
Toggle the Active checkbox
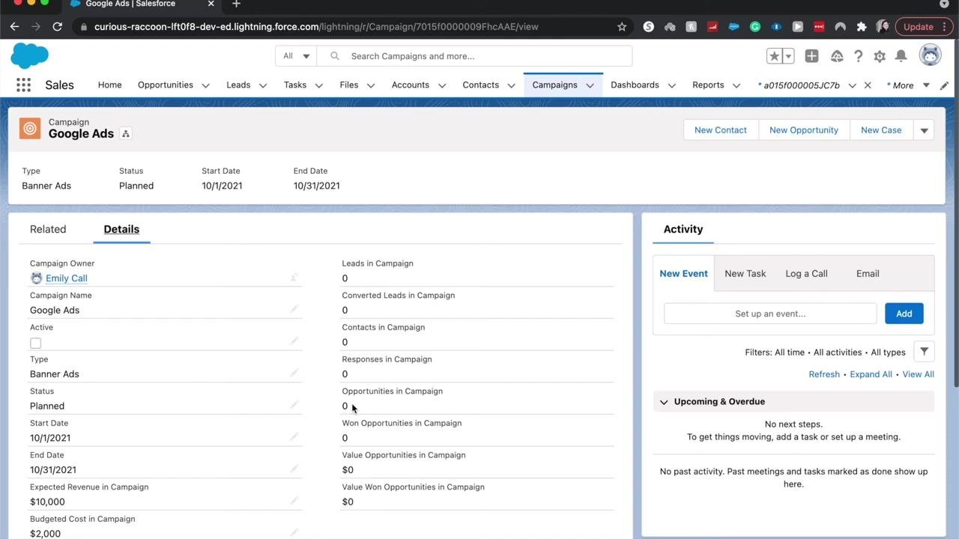35,343
